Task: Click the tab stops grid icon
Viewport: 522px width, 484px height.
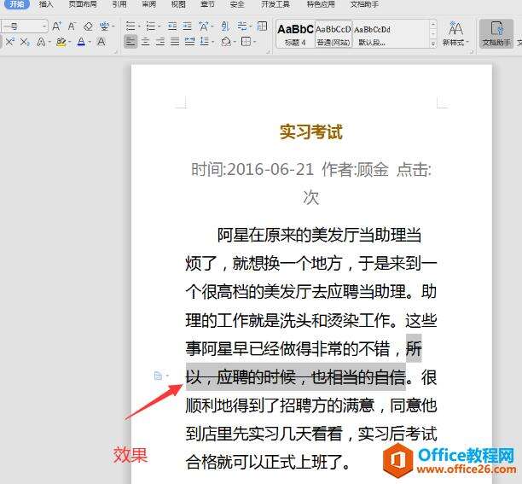Action: 263,26
